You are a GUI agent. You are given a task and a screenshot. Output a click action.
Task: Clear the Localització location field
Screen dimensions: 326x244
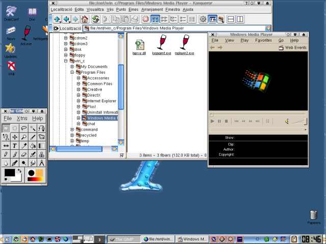pos(56,28)
